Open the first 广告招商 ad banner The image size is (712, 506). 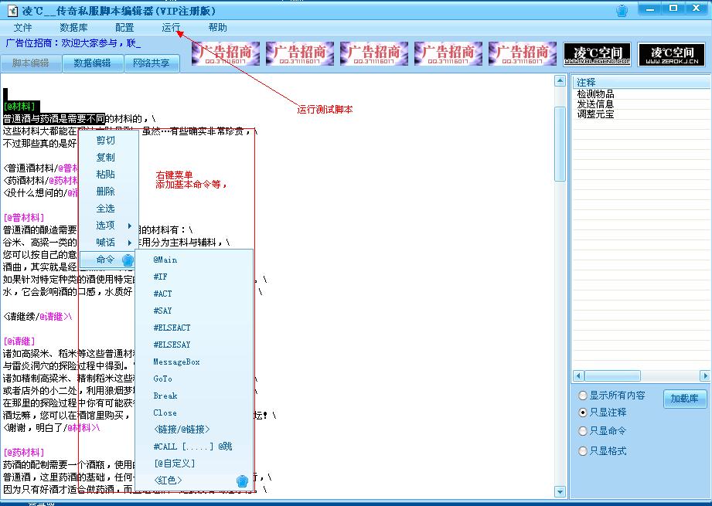point(226,53)
